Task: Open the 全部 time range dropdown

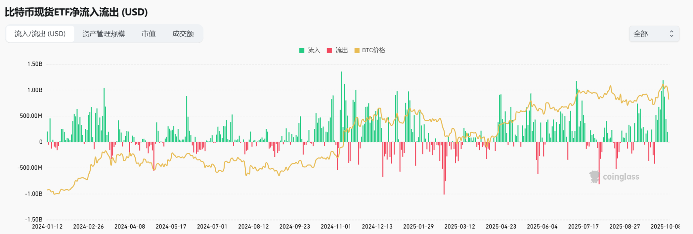Action: click(653, 34)
